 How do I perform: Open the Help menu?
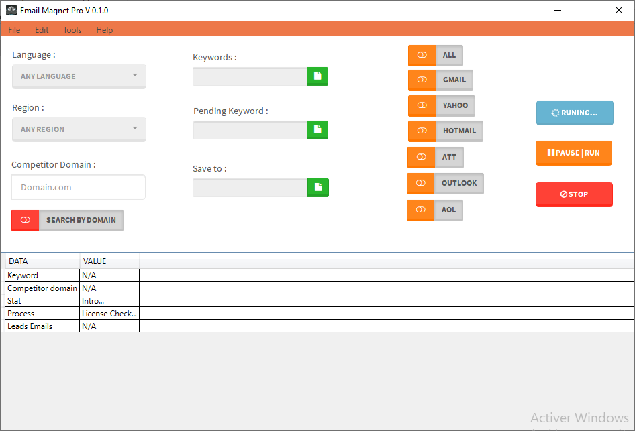click(x=104, y=29)
